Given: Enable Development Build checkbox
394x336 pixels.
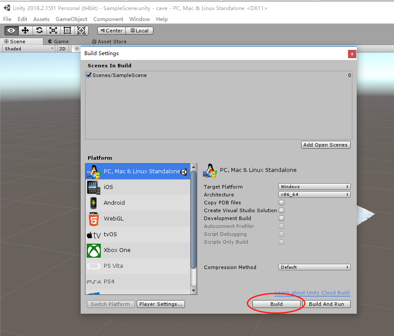Looking at the screenshot, I should coord(281,218).
